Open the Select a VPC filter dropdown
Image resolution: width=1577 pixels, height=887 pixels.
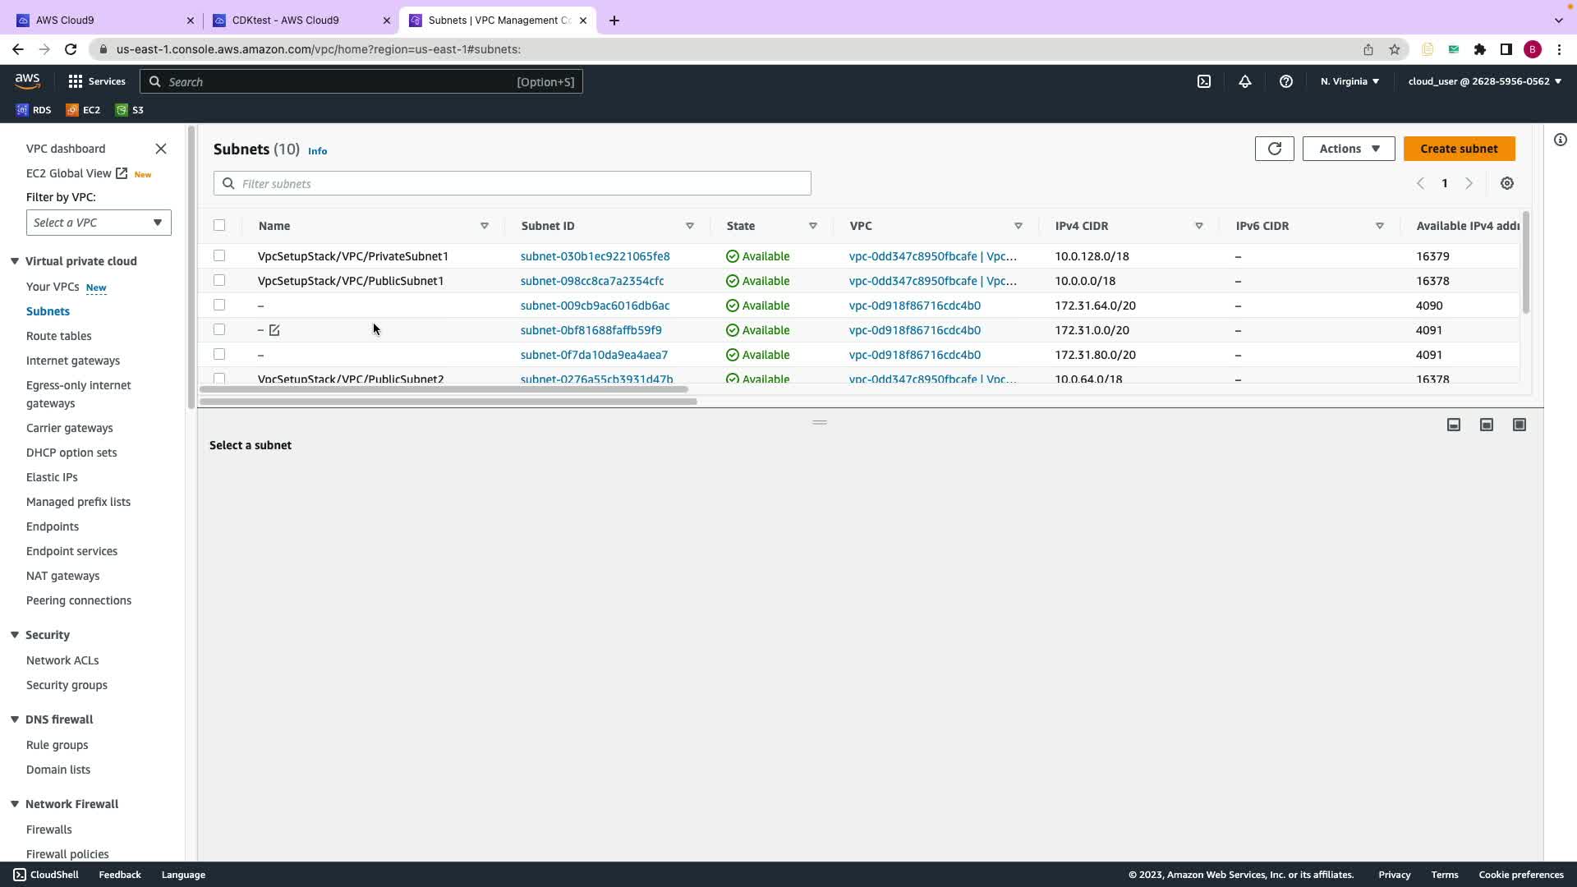point(99,223)
